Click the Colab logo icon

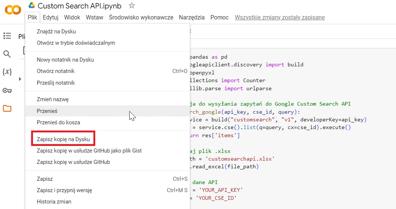[13, 10]
